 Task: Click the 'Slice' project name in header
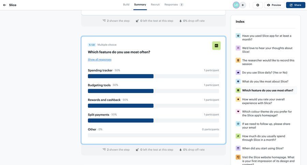click(x=13, y=5)
